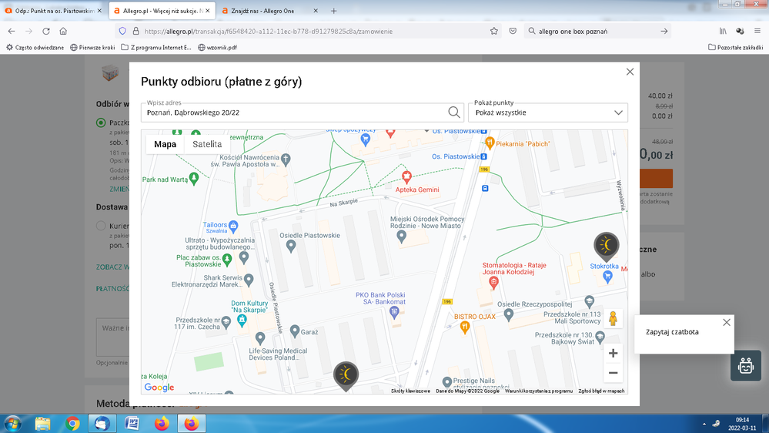
Task: Switch to Odp.: Punkt na os. Piastowskim tab
Action: (53, 11)
